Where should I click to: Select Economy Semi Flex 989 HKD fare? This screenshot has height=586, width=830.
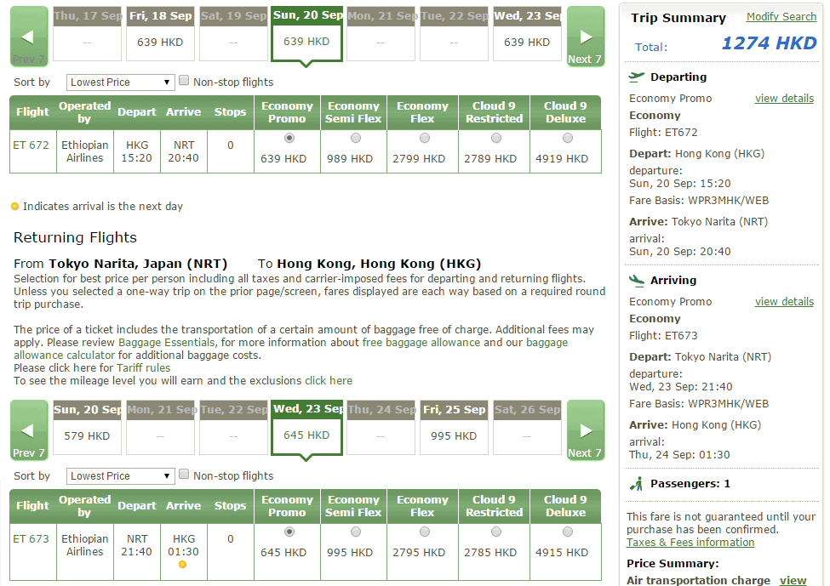(x=355, y=138)
